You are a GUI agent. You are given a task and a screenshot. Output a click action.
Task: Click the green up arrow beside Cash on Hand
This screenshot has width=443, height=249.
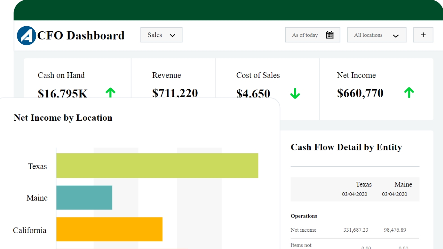110,93
